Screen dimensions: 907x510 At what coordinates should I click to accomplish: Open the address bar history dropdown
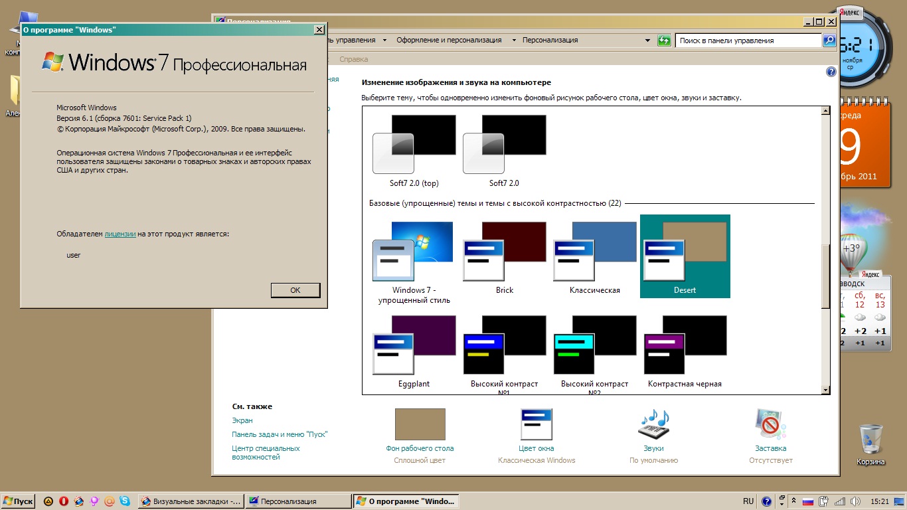click(648, 41)
